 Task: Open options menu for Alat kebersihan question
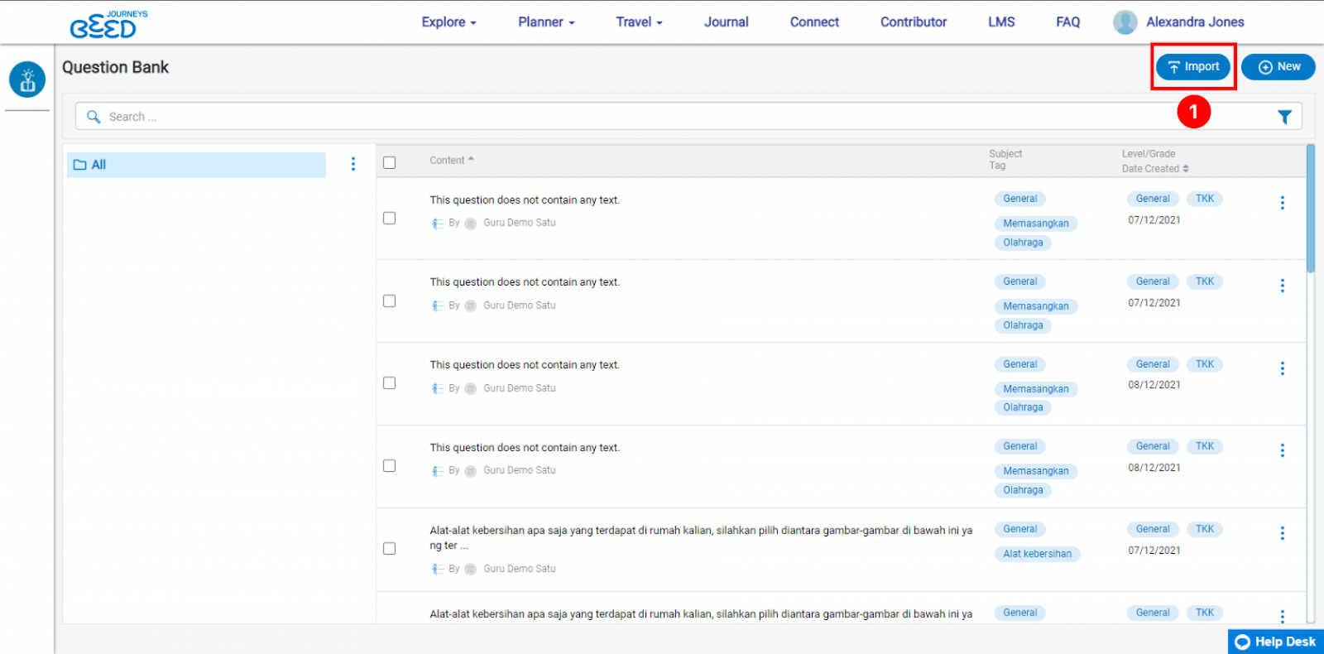click(x=1282, y=533)
